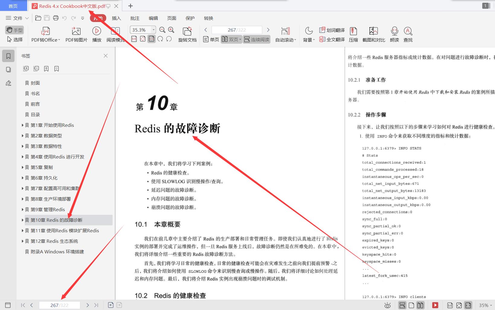Rotate page clockwise icon

click(160, 39)
